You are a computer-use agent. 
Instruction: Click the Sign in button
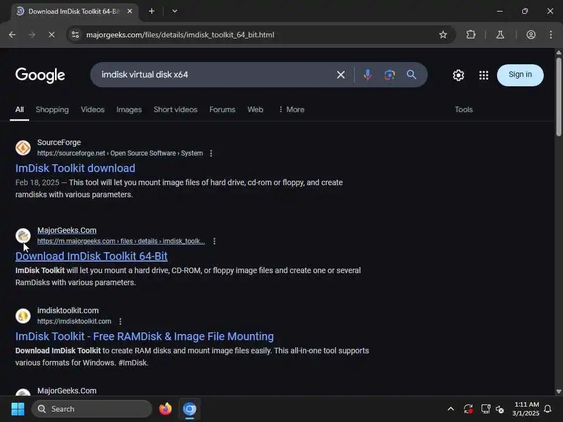520,75
